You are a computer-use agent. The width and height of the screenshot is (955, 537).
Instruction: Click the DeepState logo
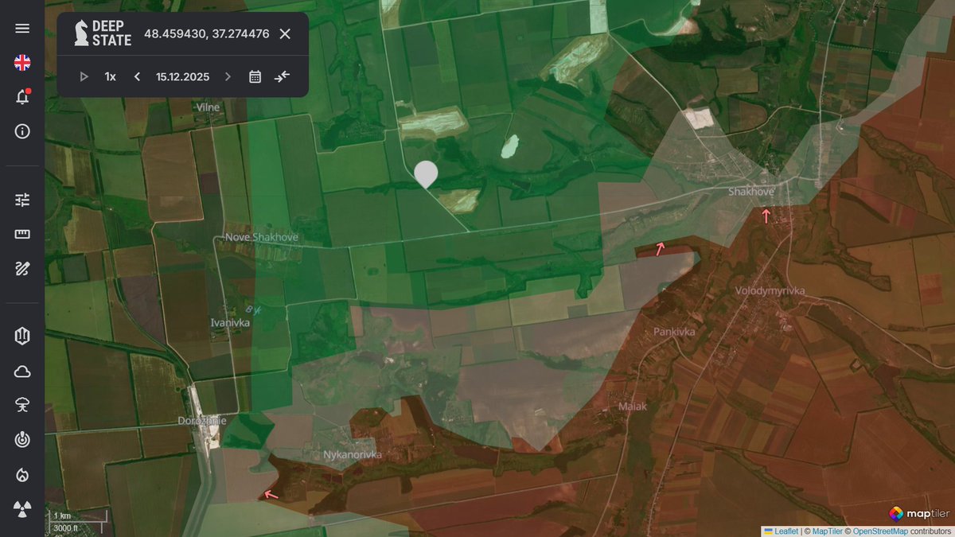tap(103, 33)
